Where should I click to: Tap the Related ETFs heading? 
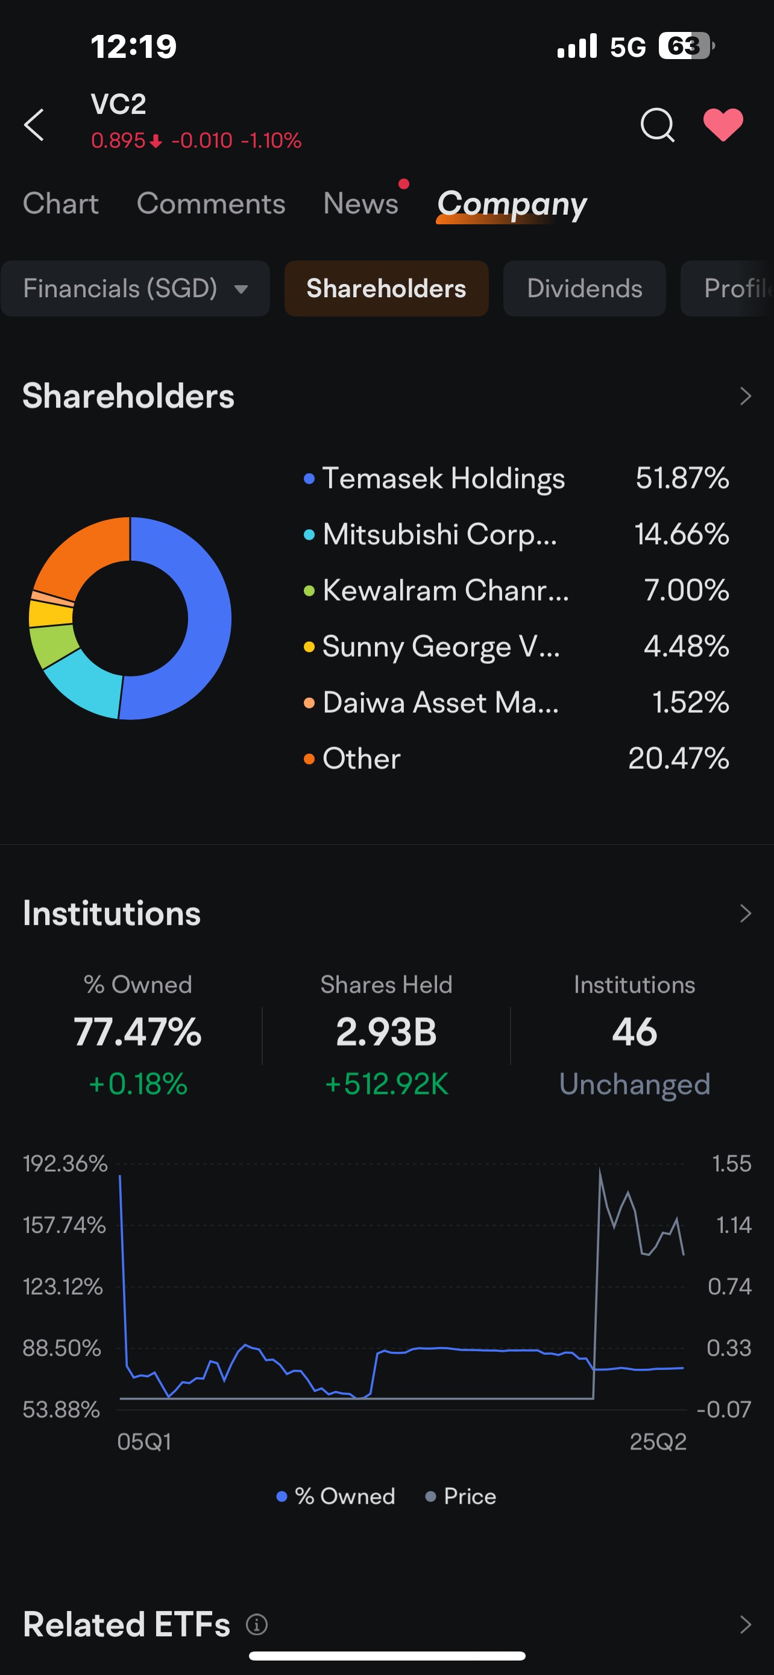pos(126,1624)
